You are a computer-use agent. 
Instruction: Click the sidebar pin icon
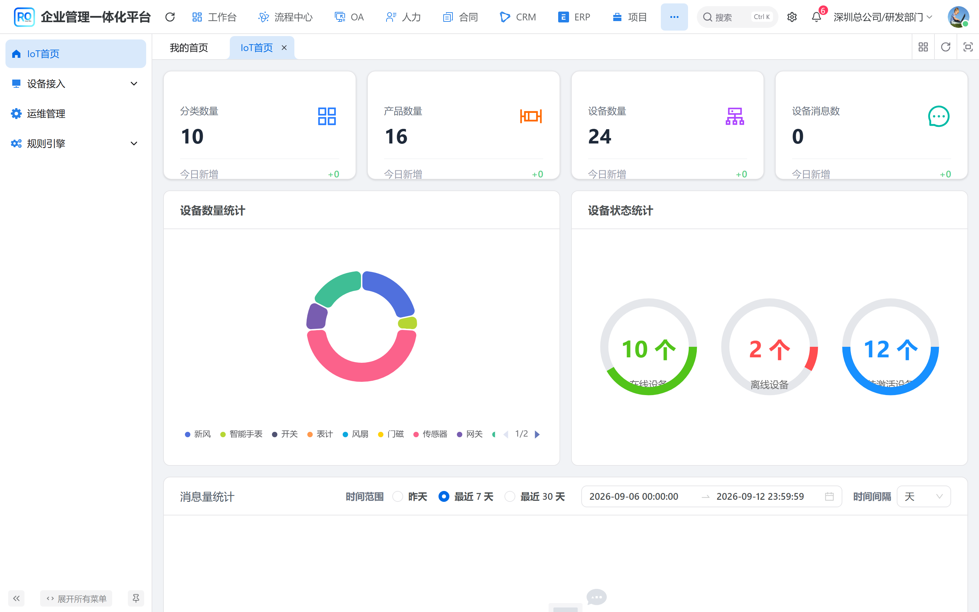point(136,598)
